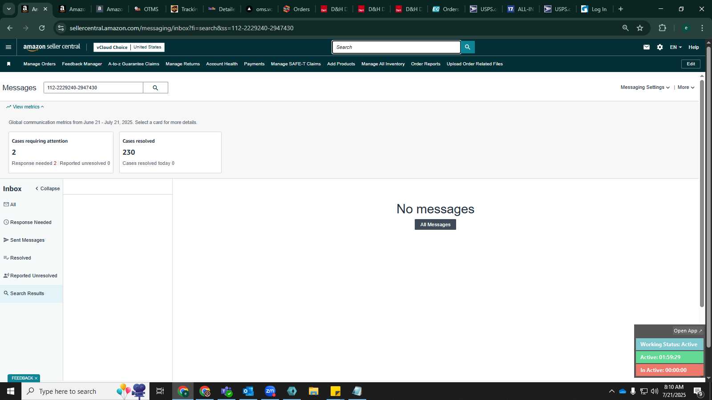The width and height of the screenshot is (712, 400).
Task: Click the Edit navigation button
Action: [691, 64]
